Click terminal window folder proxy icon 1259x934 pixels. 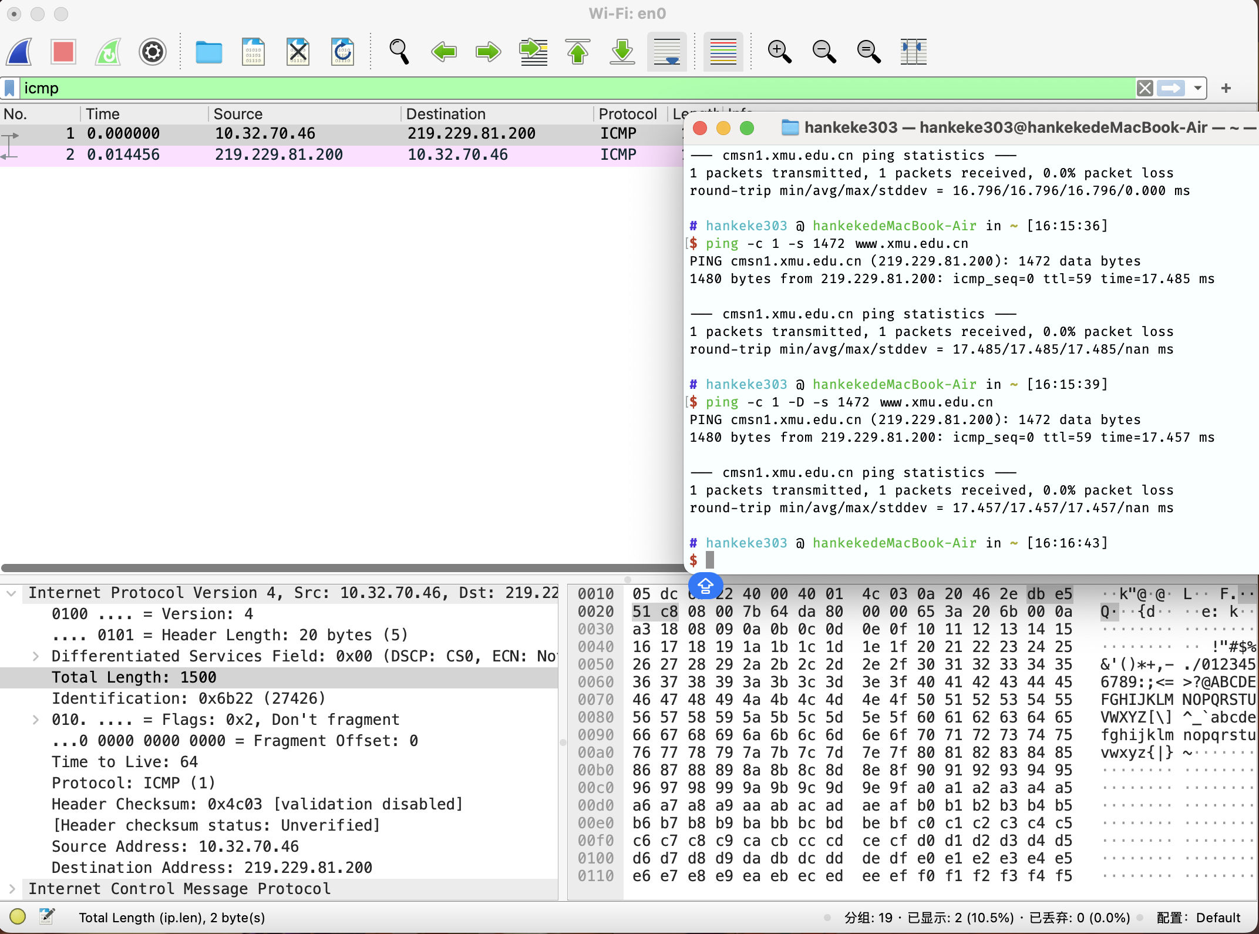pos(790,127)
